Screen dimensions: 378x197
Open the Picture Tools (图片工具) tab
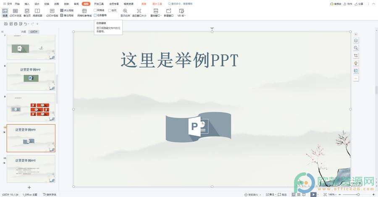[x=157, y=4]
